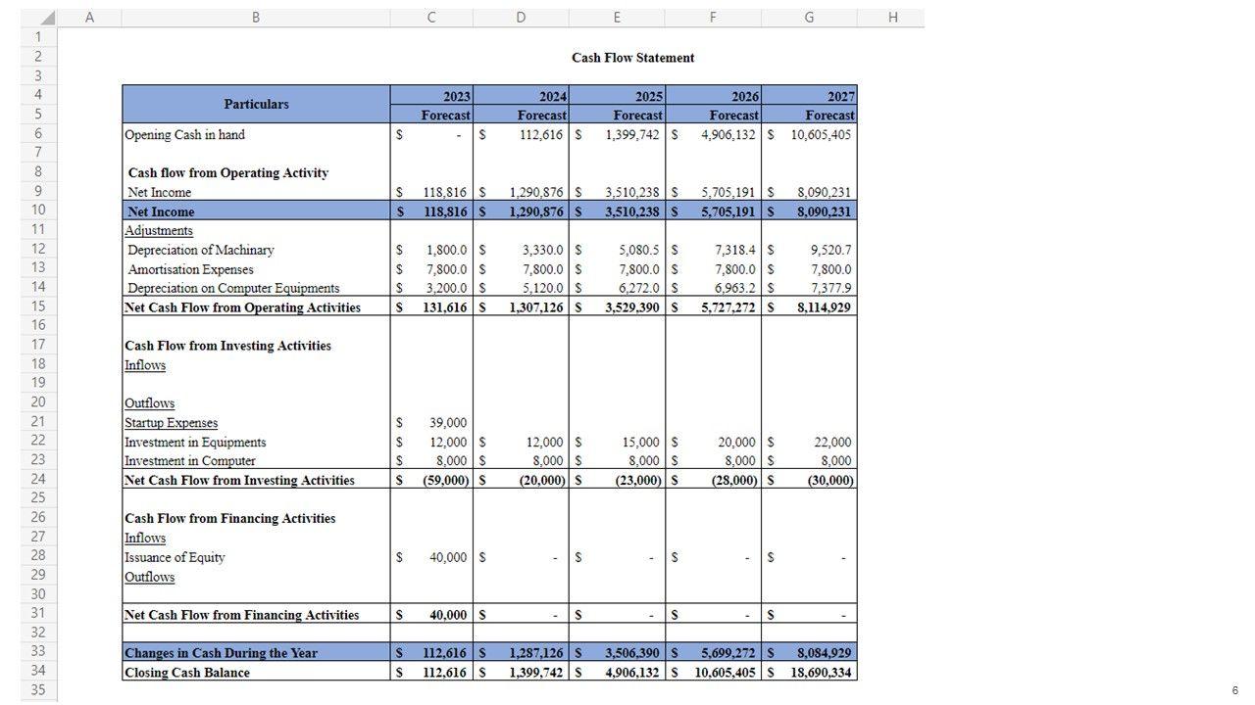Select the column C header
This screenshot has width=1255, height=705.
(x=431, y=17)
